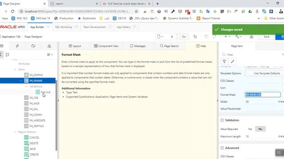
Task: Click the property Filter search box
Action: [252, 54]
